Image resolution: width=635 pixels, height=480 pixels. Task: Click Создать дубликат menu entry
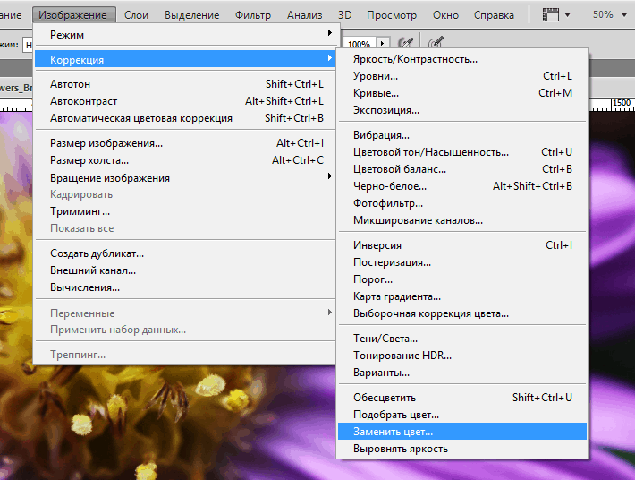(97, 253)
